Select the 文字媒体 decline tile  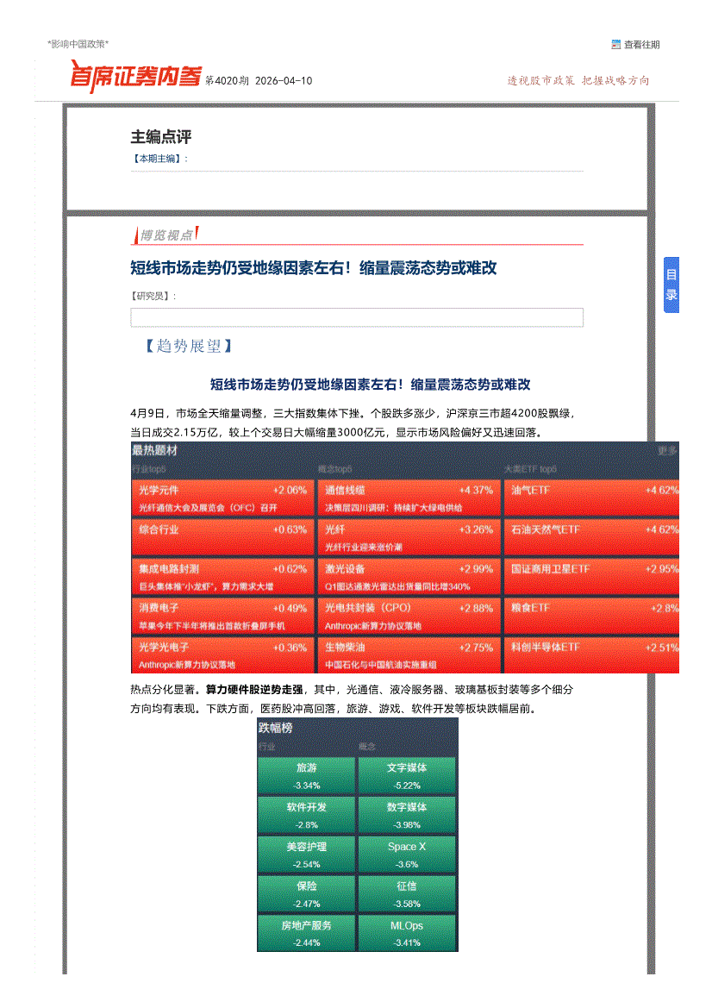coord(407,773)
